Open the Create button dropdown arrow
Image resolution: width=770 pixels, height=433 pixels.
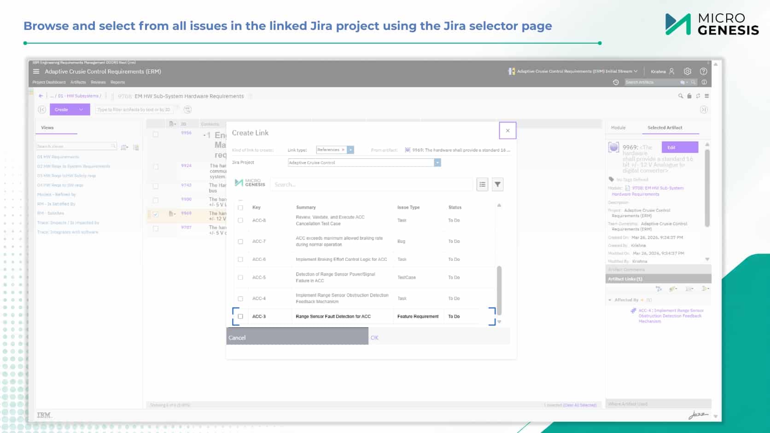tap(81, 110)
